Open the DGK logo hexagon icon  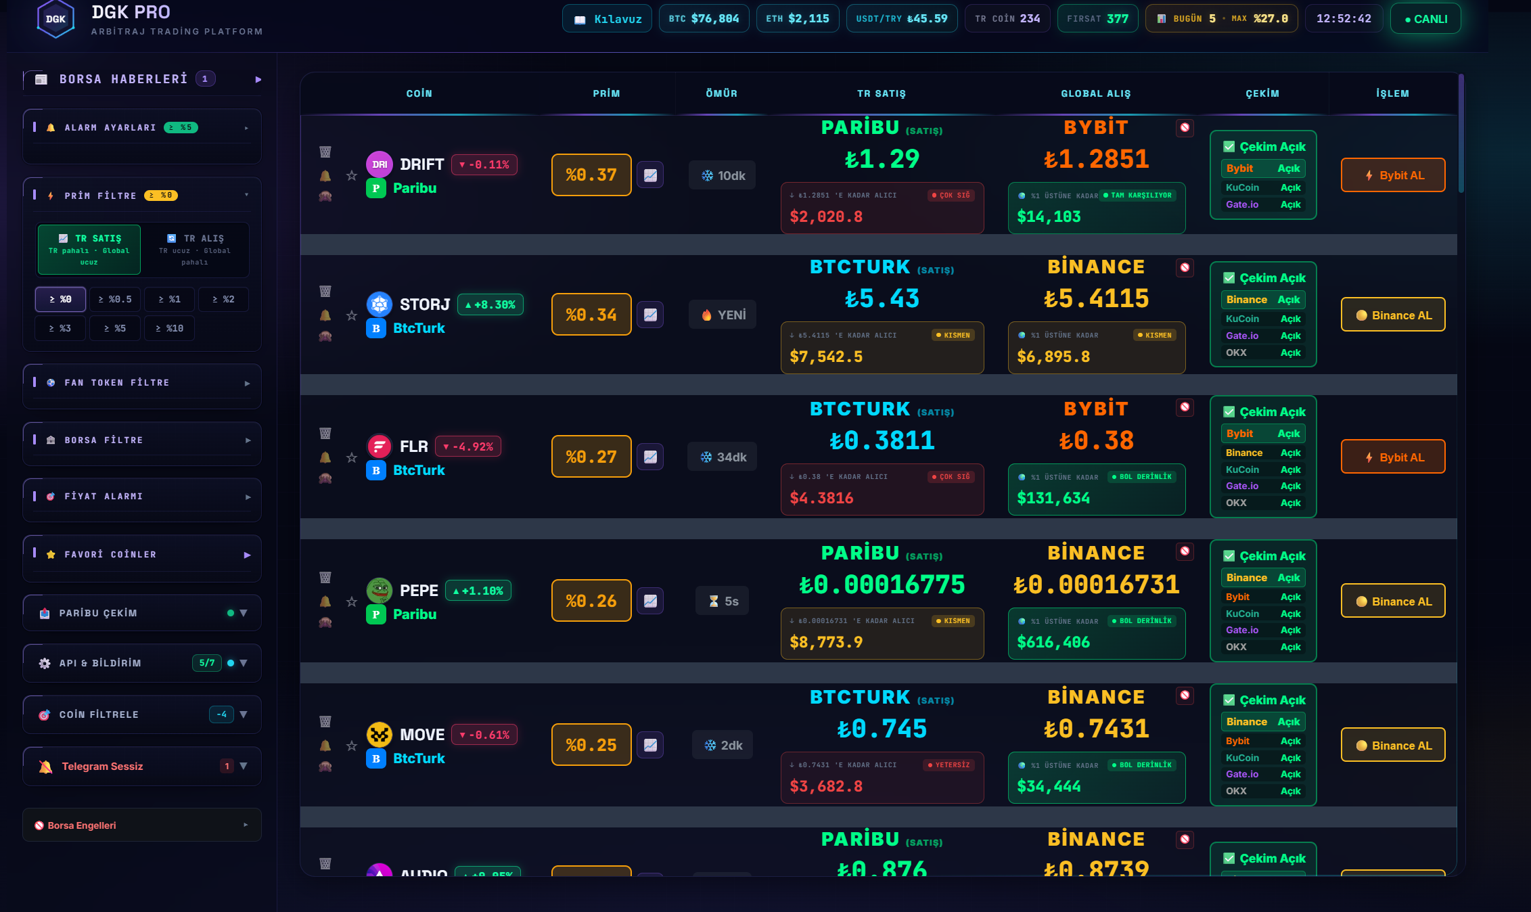pyautogui.click(x=55, y=19)
